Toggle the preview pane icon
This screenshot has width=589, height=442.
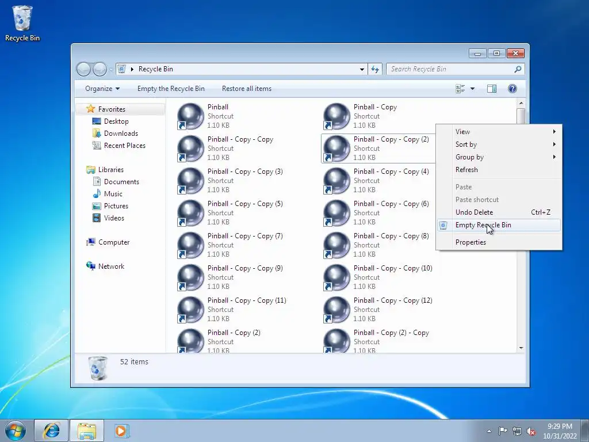point(492,89)
